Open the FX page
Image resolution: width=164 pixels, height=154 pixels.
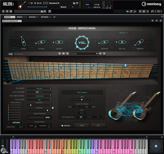(98, 125)
